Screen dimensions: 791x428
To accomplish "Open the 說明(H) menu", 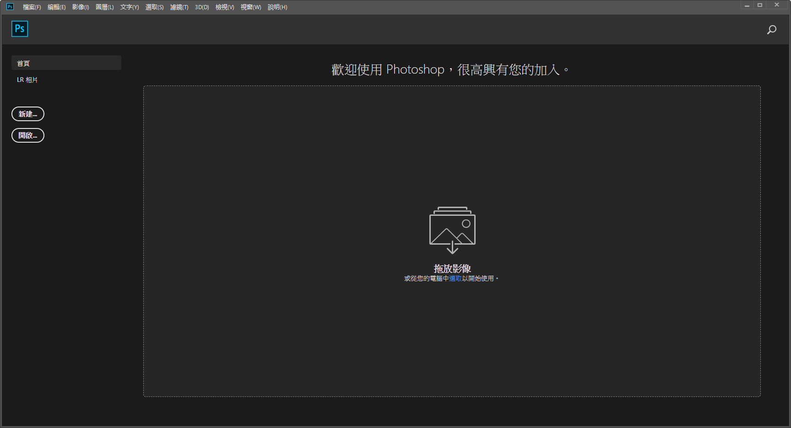I will [x=277, y=7].
